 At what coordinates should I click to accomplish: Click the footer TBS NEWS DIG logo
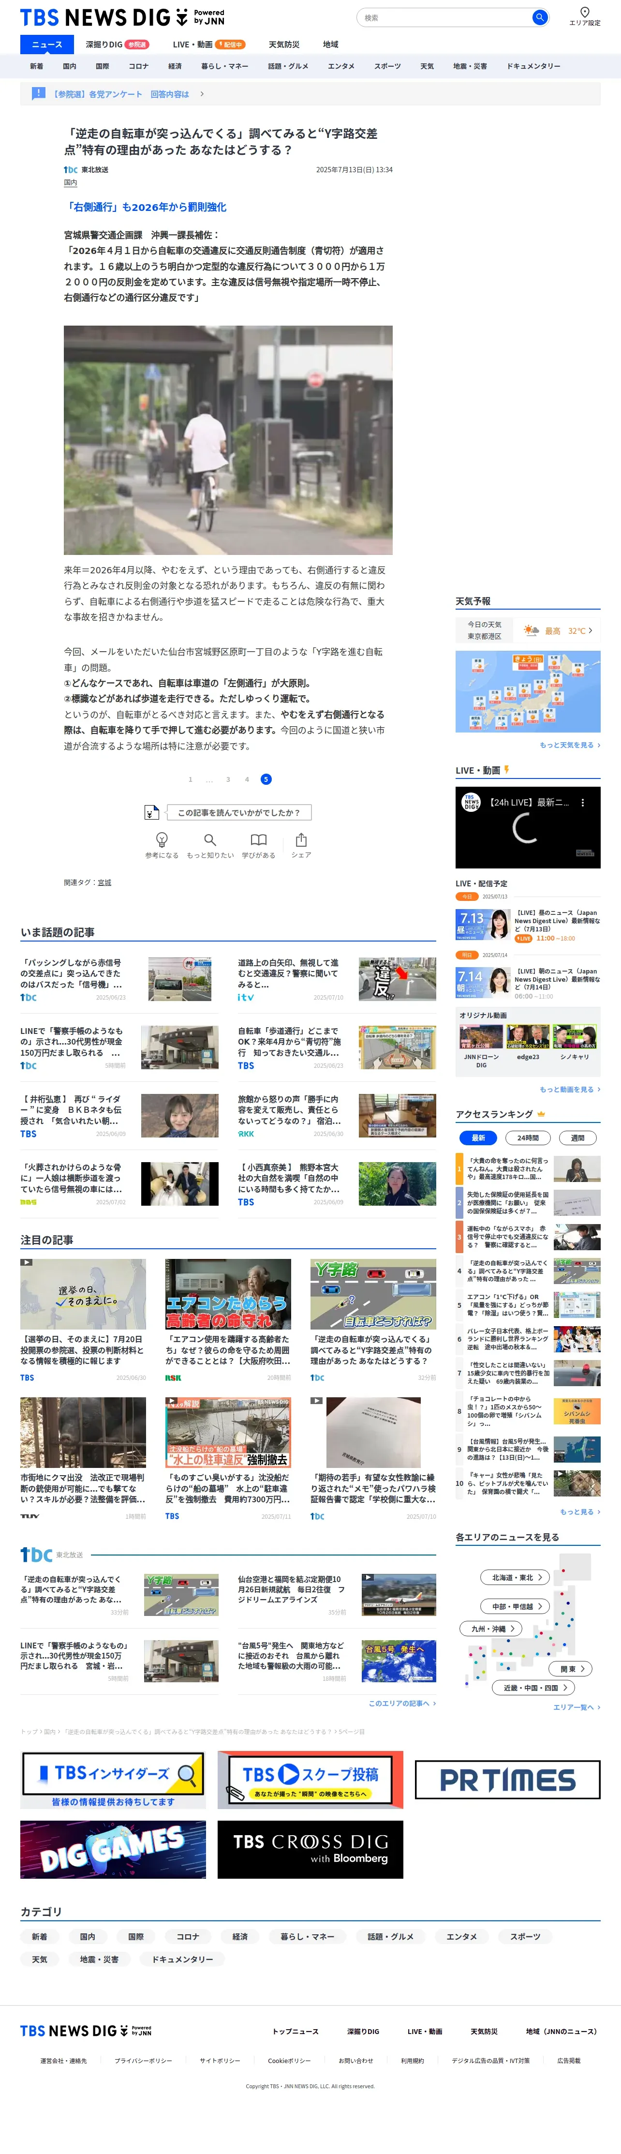tap(86, 2030)
